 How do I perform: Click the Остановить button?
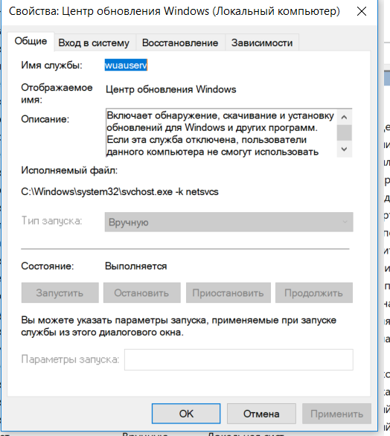click(x=142, y=293)
